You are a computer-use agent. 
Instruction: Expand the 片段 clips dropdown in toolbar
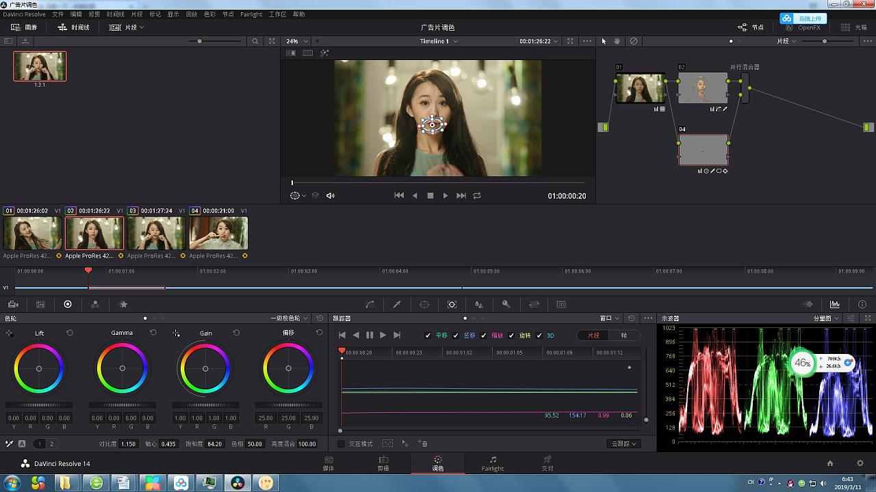(127, 27)
